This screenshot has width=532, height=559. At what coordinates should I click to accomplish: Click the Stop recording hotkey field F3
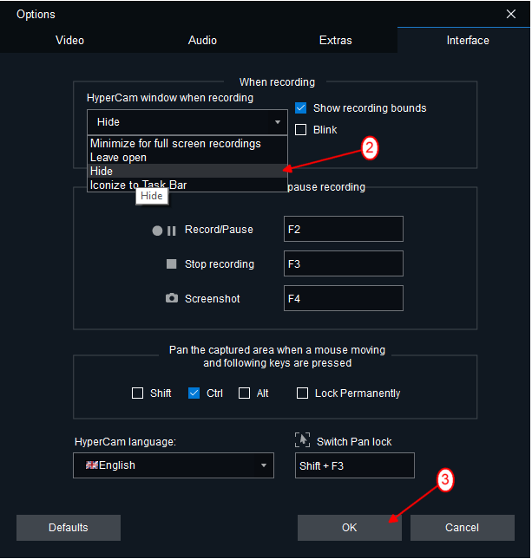click(344, 263)
